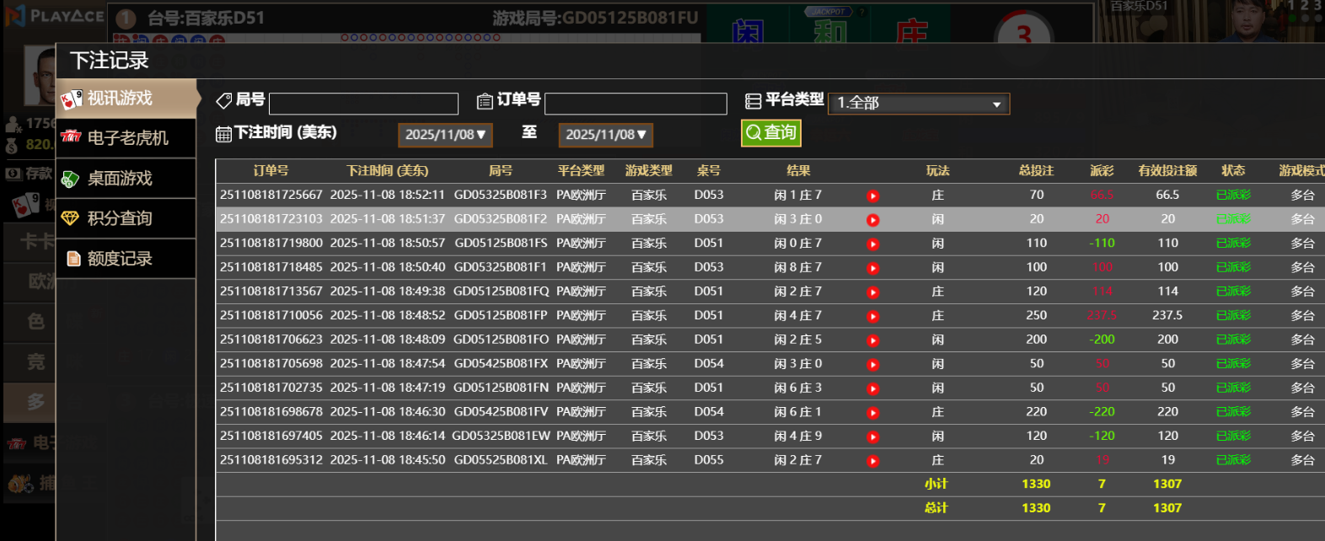
Task: Click replay icon for round GD05125B081FQ
Action: point(872,292)
